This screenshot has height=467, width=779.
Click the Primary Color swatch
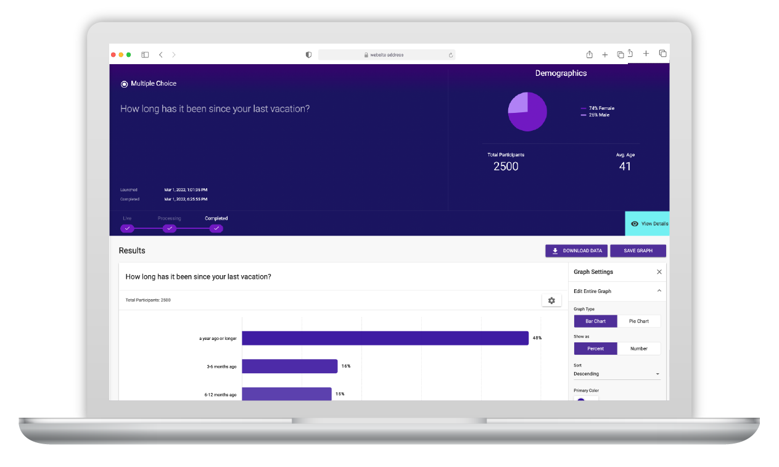(x=580, y=400)
